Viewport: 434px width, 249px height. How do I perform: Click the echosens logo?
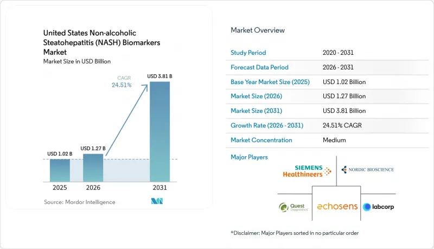[x=337, y=206]
